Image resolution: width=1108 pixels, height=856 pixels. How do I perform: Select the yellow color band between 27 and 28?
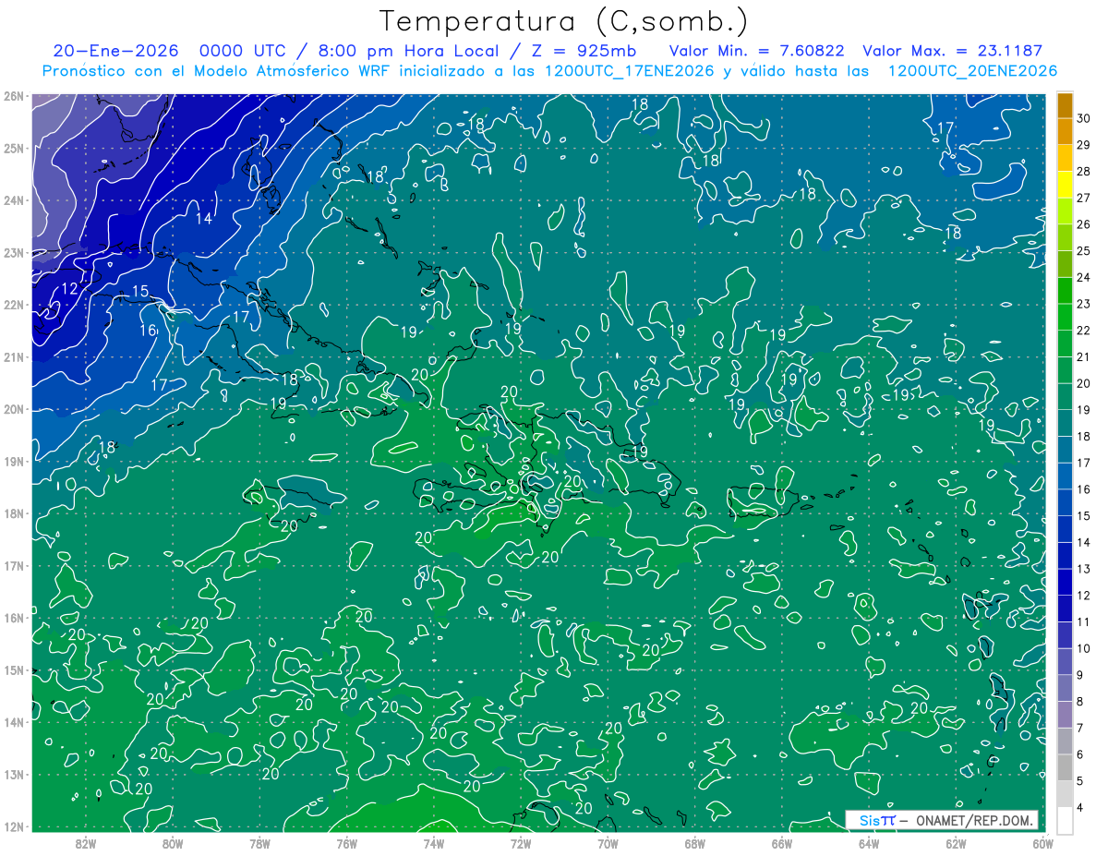1066,185
